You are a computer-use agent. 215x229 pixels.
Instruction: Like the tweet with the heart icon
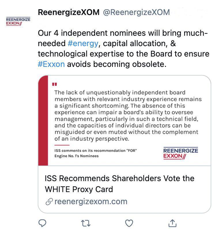(x=129, y=223)
